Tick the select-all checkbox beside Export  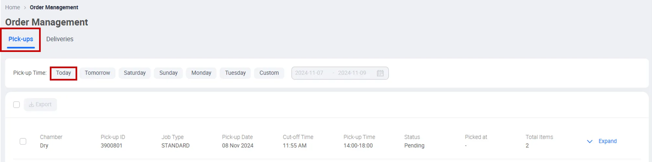(17, 105)
